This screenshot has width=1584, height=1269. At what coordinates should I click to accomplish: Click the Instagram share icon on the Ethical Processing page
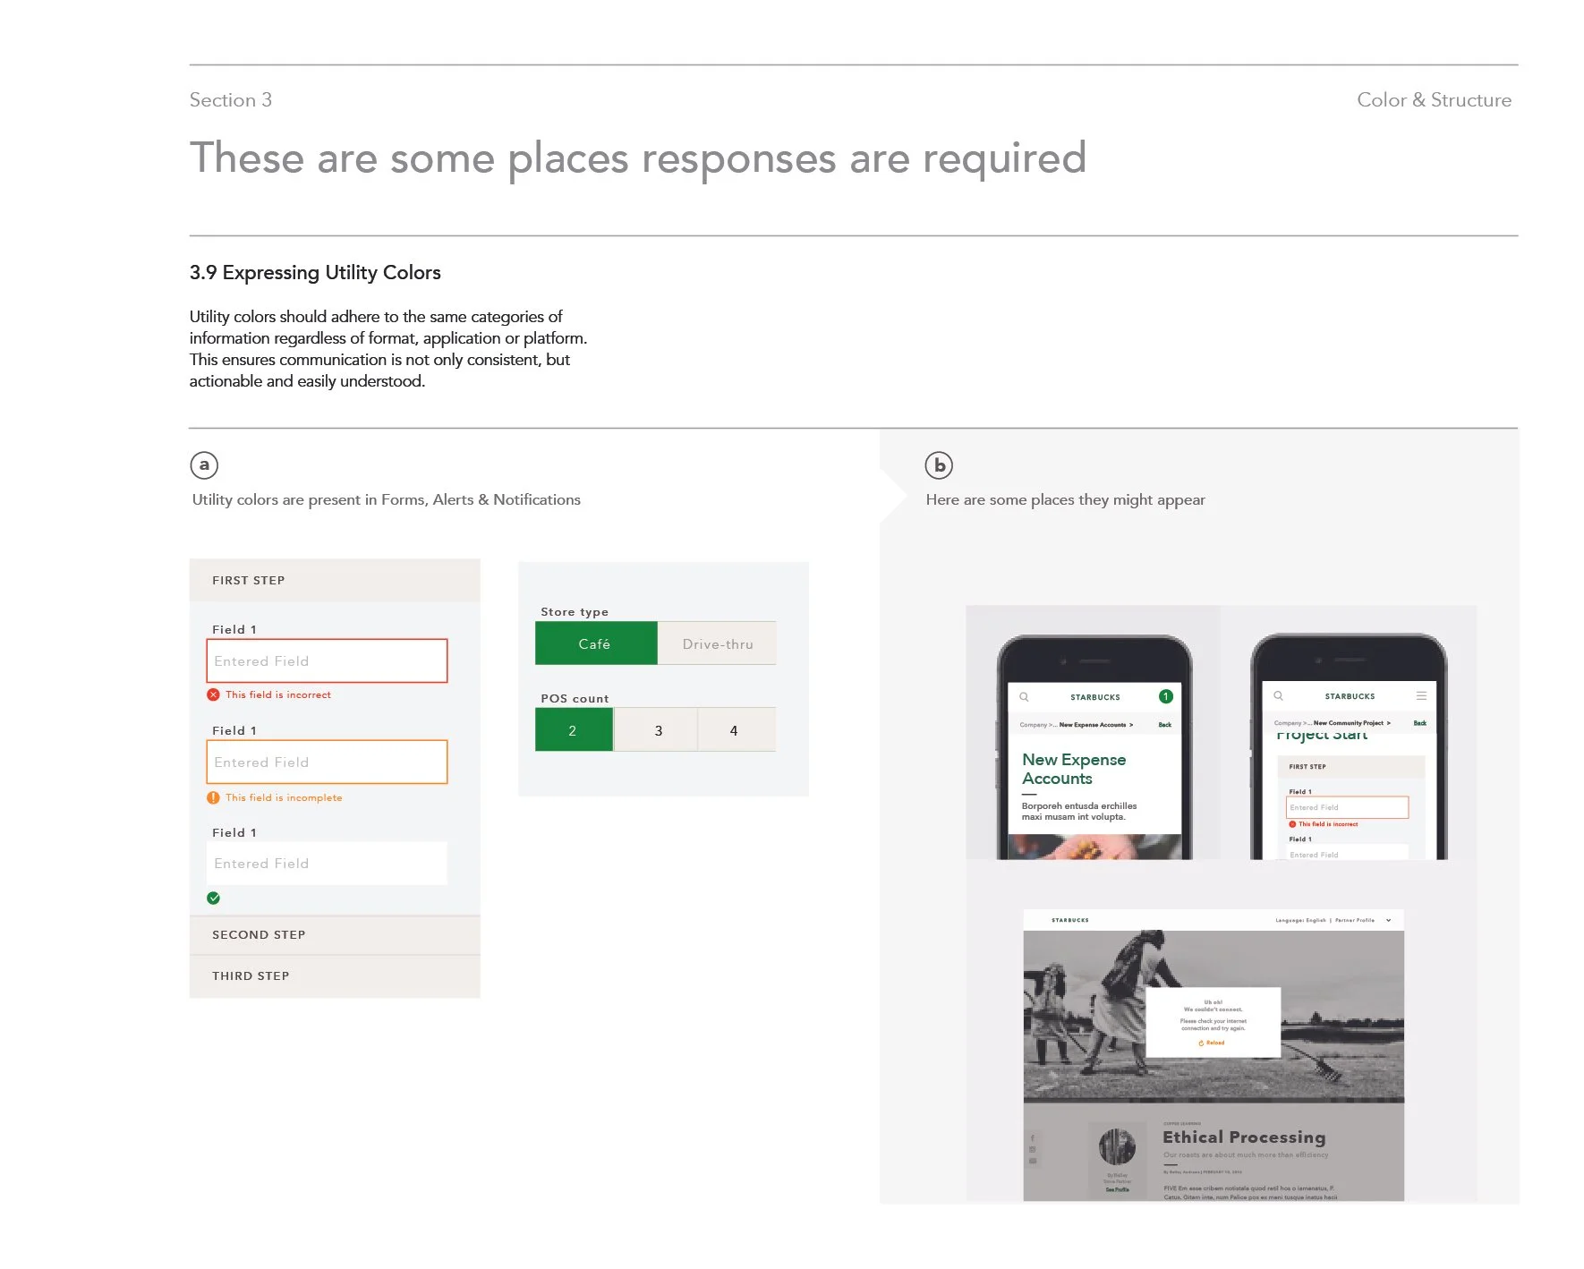(x=1032, y=1150)
